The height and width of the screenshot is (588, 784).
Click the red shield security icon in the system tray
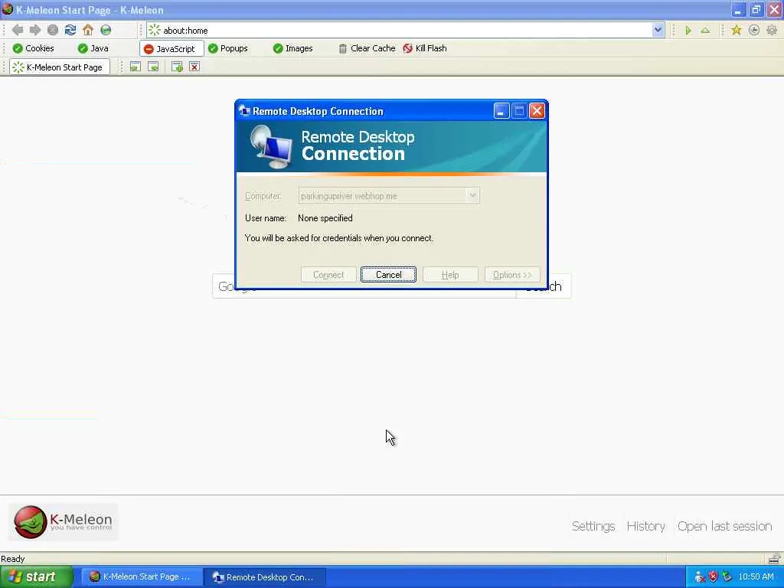click(x=714, y=577)
